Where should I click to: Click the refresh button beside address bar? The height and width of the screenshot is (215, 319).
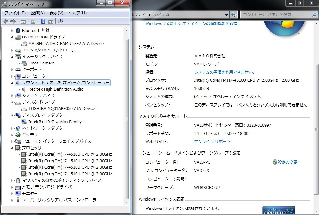234,15
